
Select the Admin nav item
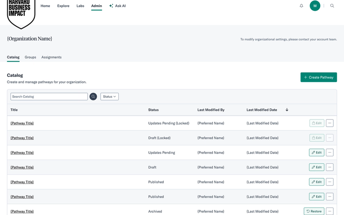[x=96, y=6]
